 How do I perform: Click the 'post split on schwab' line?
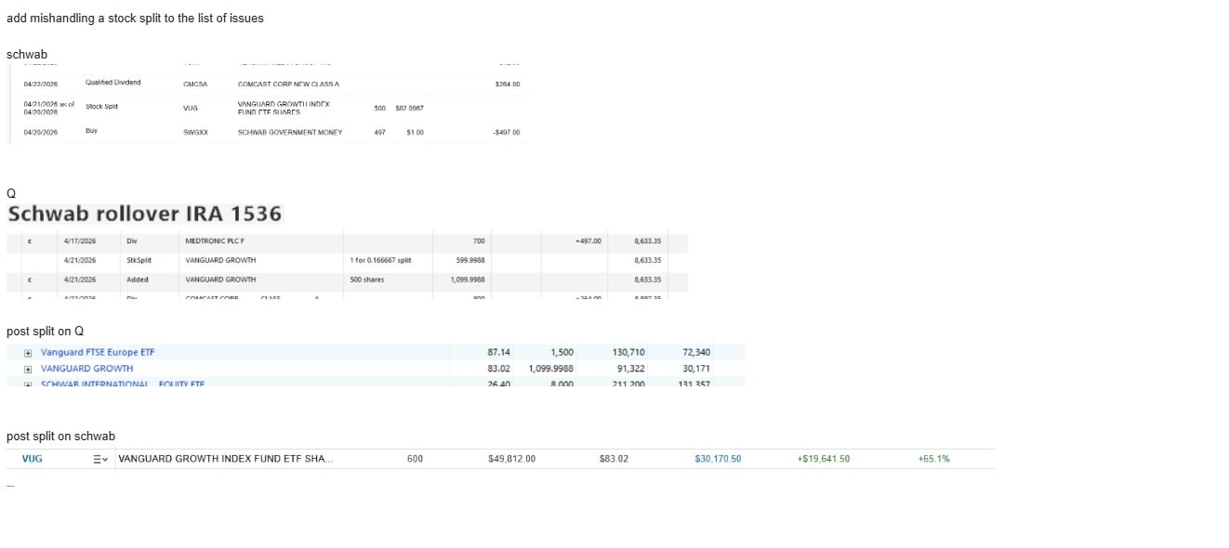[60, 437]
